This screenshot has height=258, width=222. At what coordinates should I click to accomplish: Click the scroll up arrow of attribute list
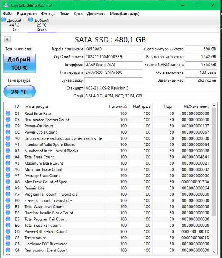[214, 106]
